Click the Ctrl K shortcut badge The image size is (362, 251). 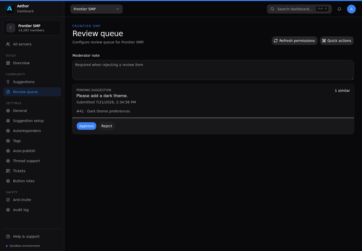[x=322, y=9]
